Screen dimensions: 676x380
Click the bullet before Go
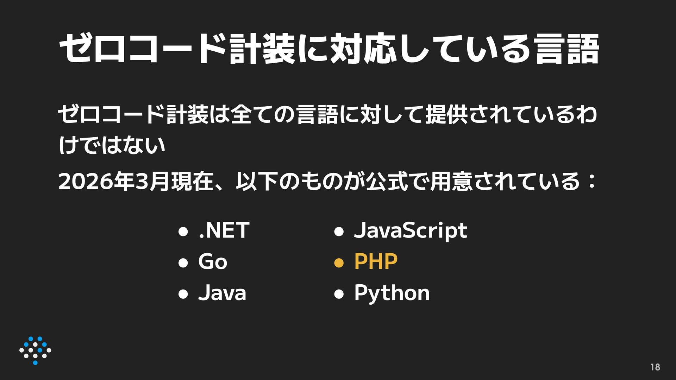(x=183, y=263)
